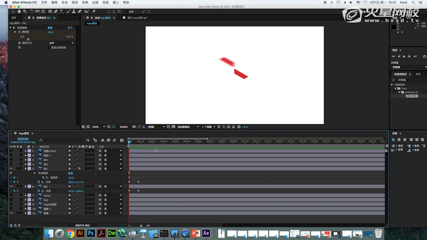Click the 重置 link in effect controls
Screen dimensions: 427x240
pyautogui.click(x=50, y=27)
